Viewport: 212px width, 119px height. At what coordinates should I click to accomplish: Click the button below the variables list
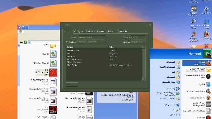point(72,84)
